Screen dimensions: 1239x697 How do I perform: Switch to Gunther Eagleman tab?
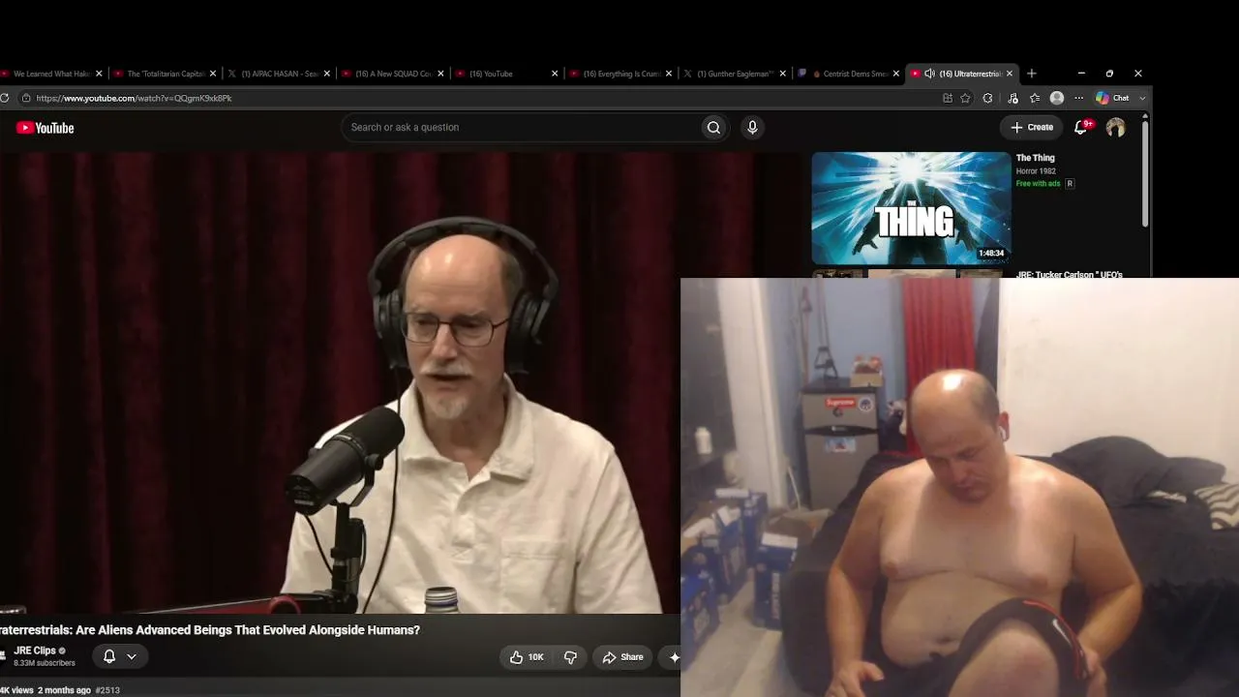click(733, 74)
